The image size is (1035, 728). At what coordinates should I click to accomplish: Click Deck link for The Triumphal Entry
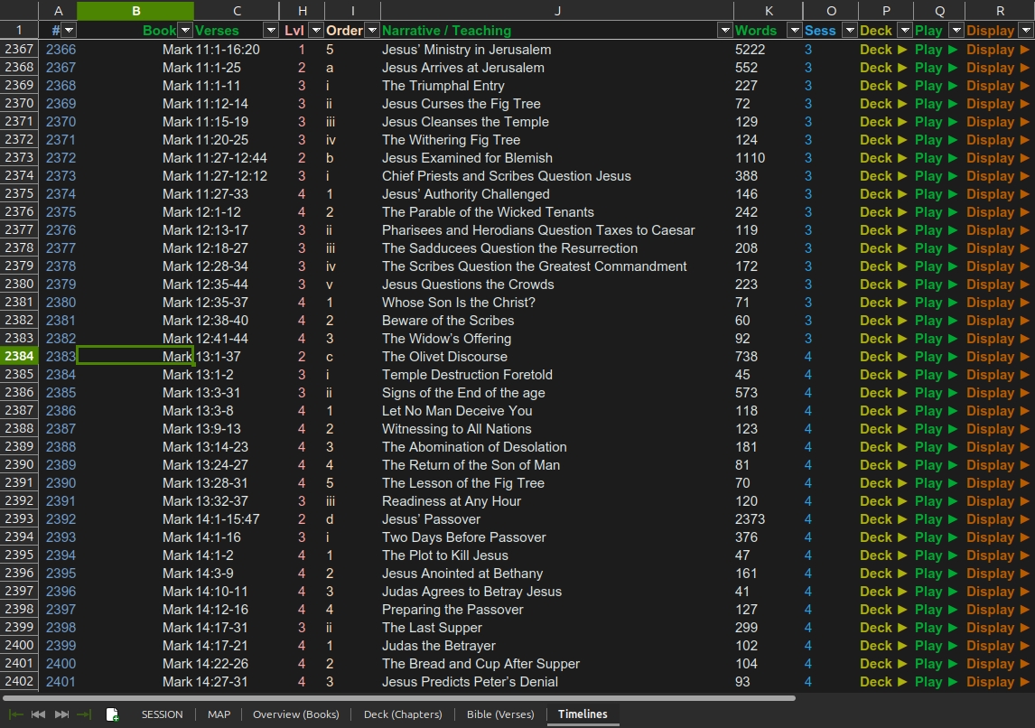pos(883,86)
